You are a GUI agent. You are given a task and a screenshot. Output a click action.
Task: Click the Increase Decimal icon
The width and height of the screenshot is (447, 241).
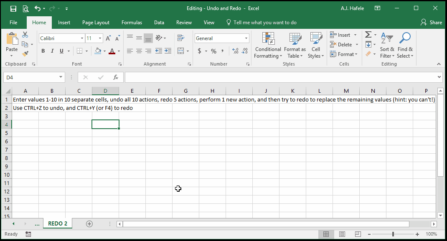235,51
